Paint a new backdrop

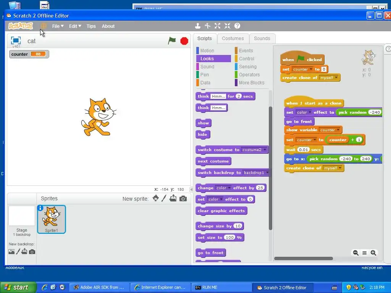pos(18,252)
